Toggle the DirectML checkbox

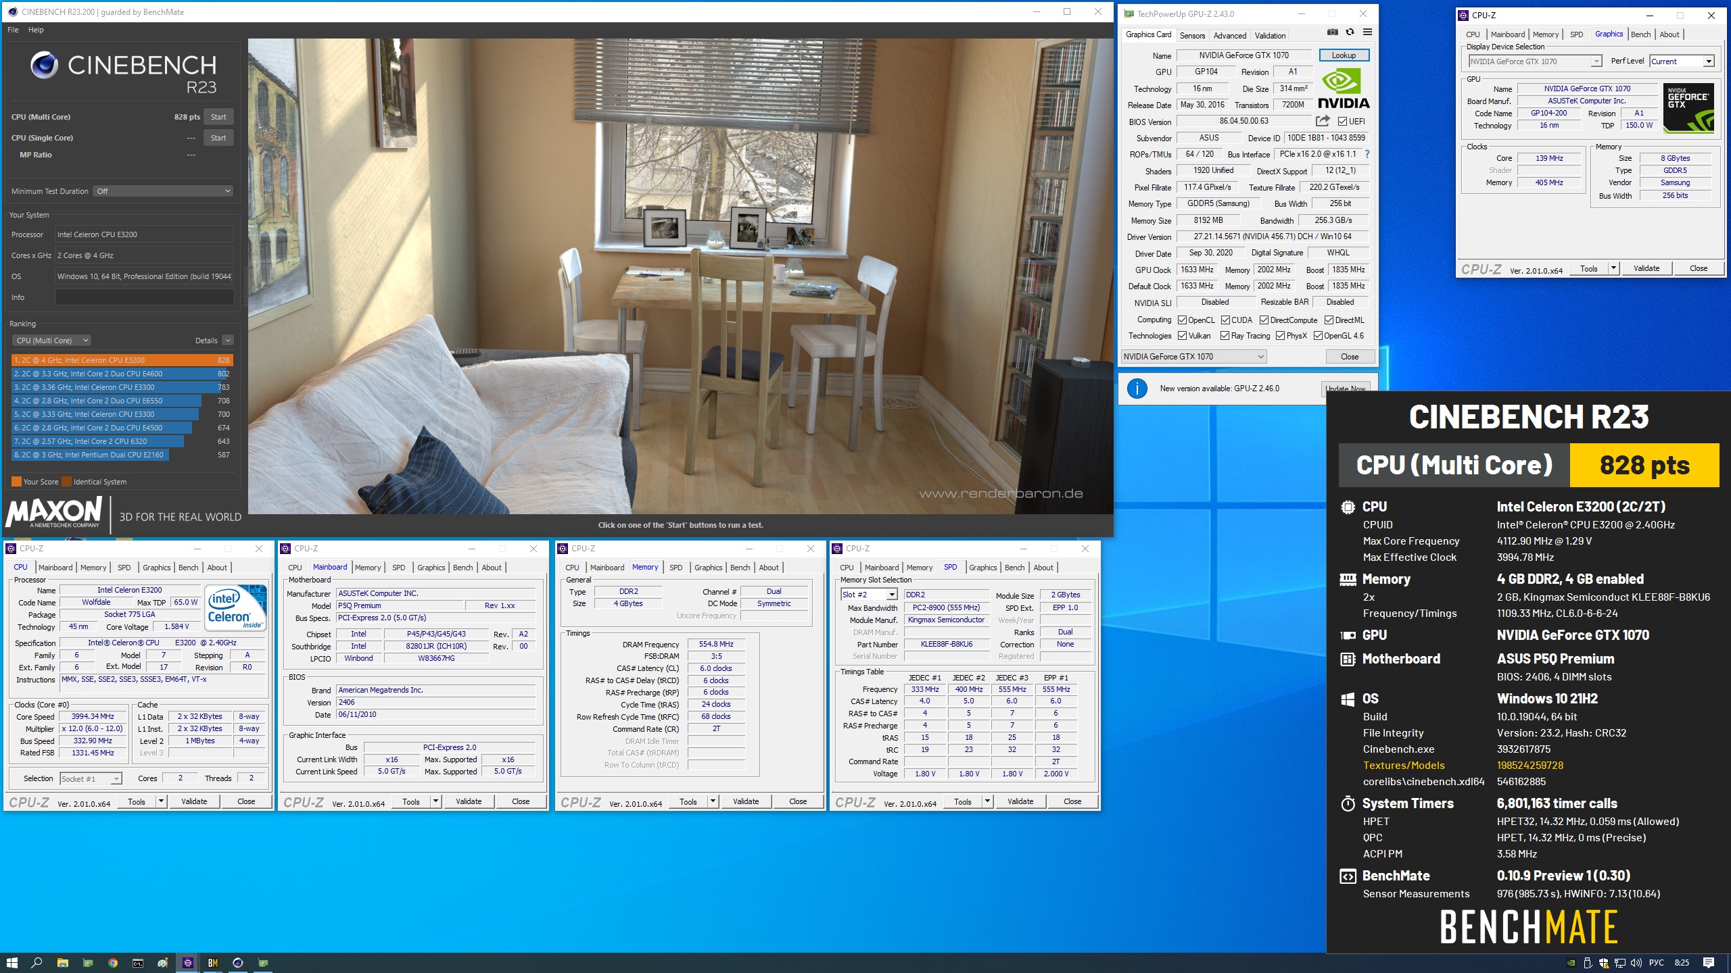point(1329,320)
